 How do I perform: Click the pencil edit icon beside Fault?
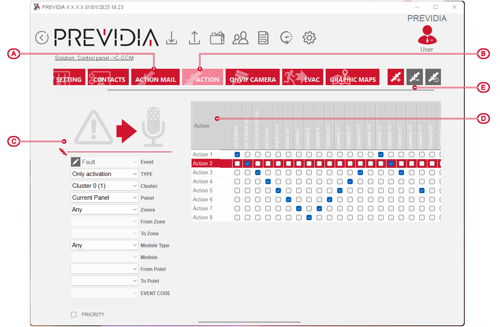[75, 162]
